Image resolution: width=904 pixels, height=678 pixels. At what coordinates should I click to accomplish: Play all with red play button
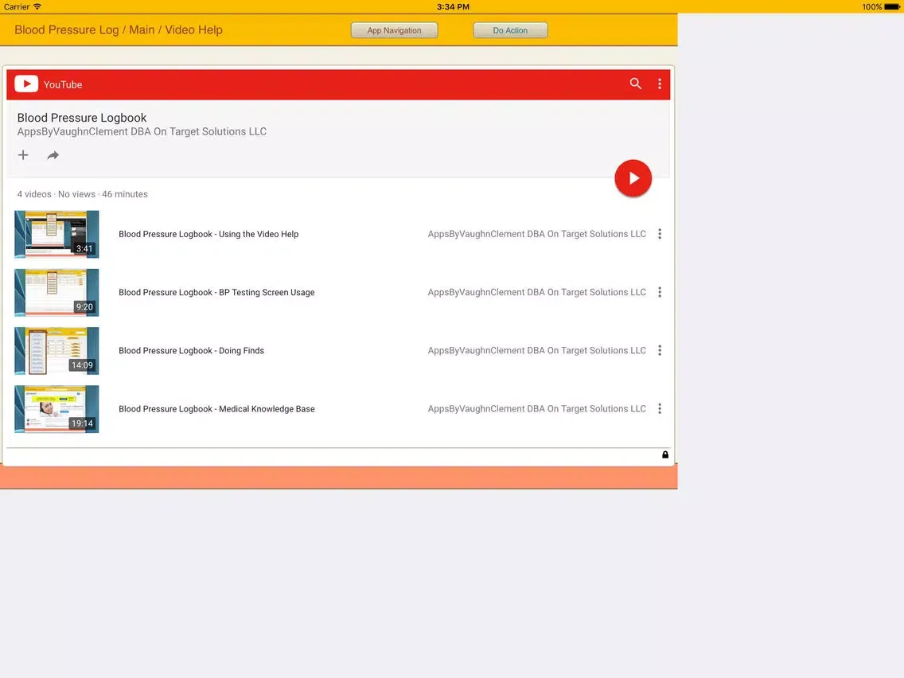(x=633, y=178)
